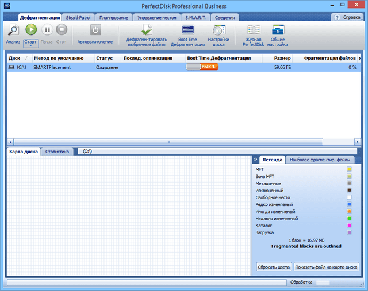
Task: Open general settings (Общие настройки) icon
Action: (x=278, y=30)
